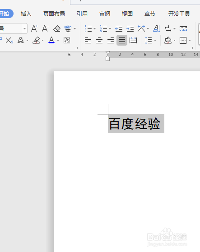Expand line spacing dropdown arrow

click(x=155, y=40)
